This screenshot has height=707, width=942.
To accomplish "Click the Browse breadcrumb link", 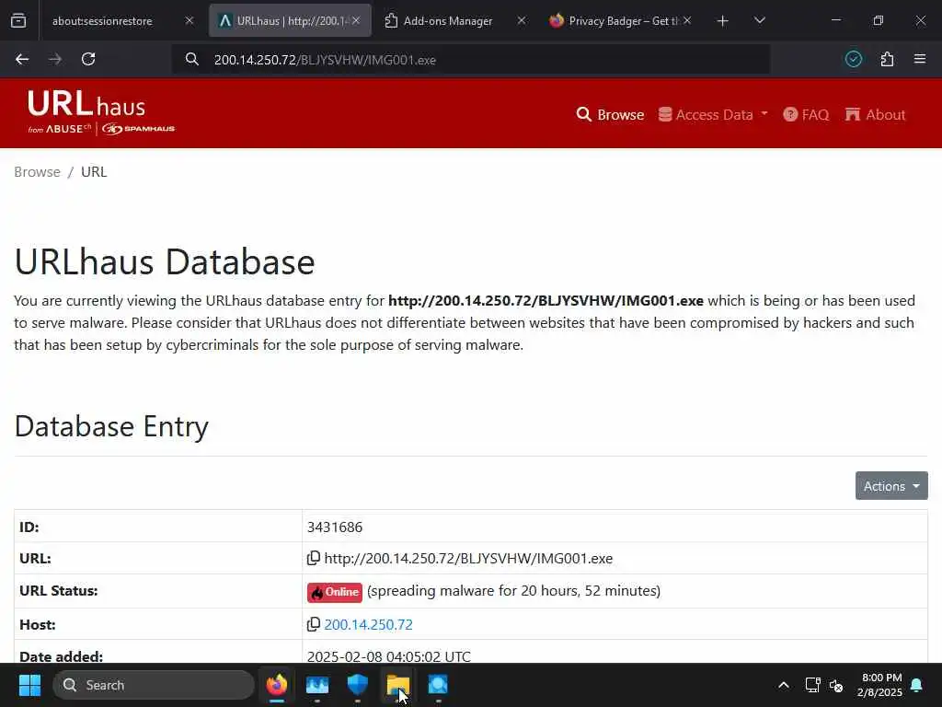I will pos(37,172).
